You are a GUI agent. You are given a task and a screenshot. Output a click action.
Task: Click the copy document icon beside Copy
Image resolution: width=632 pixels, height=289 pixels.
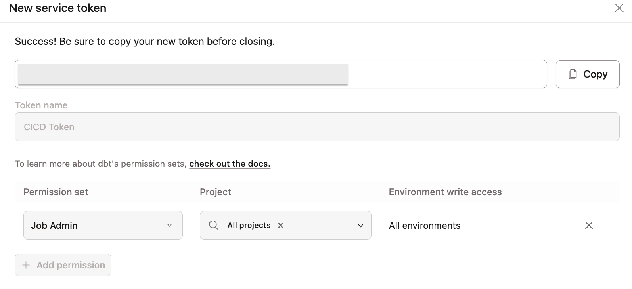click(572, 74)
